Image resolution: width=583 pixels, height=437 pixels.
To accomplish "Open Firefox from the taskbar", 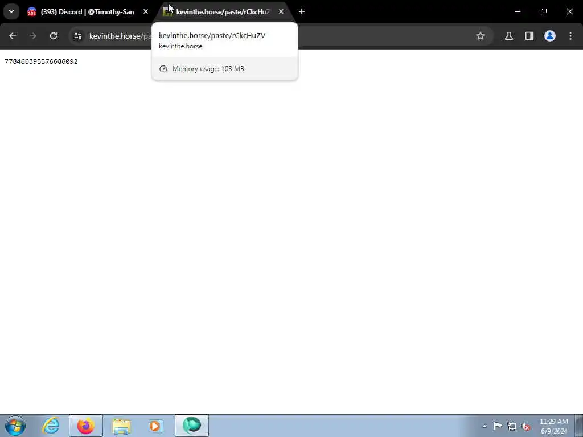I will point(86,426).
